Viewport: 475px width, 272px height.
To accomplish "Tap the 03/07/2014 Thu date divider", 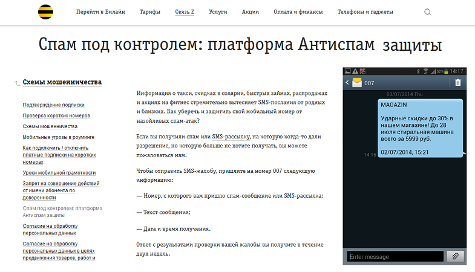I will click(x=404, y=94).
